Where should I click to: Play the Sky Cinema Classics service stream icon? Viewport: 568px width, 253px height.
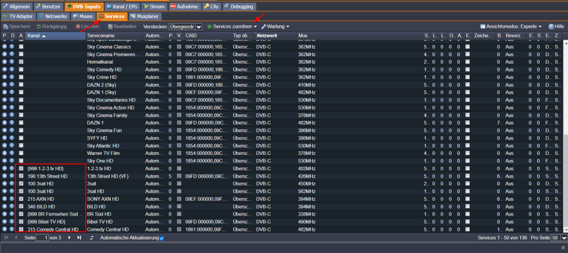(x=5, y=47)
